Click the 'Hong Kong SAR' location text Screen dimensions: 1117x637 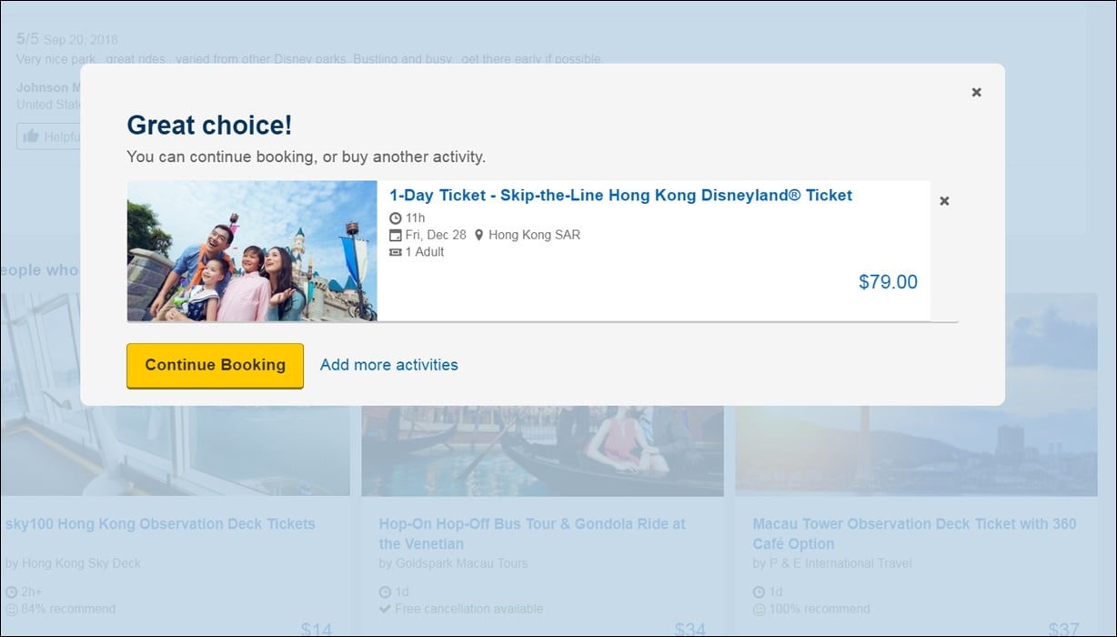[535, 235]
